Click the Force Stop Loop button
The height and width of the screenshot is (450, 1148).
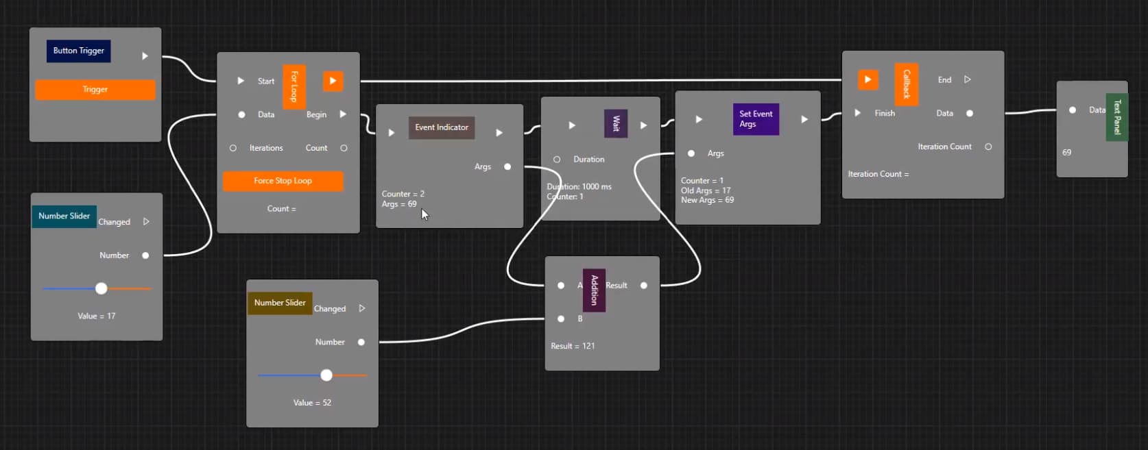point(283,181)
